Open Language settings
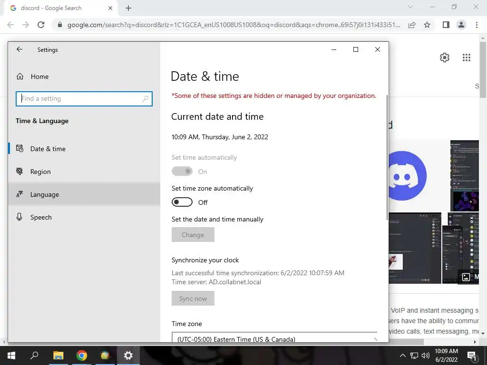This screenshot has width=487, height=365. pos(84,194)
